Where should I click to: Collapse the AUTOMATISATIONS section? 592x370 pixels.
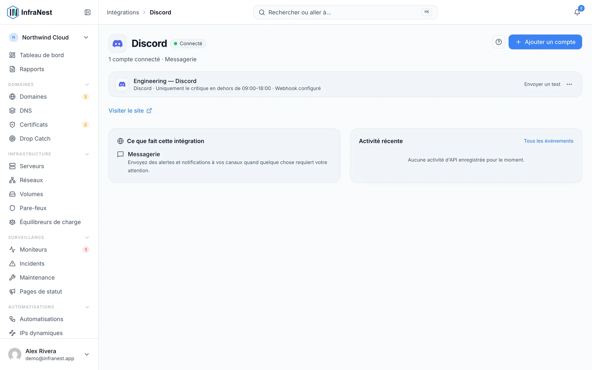click(x=87, y=307)
